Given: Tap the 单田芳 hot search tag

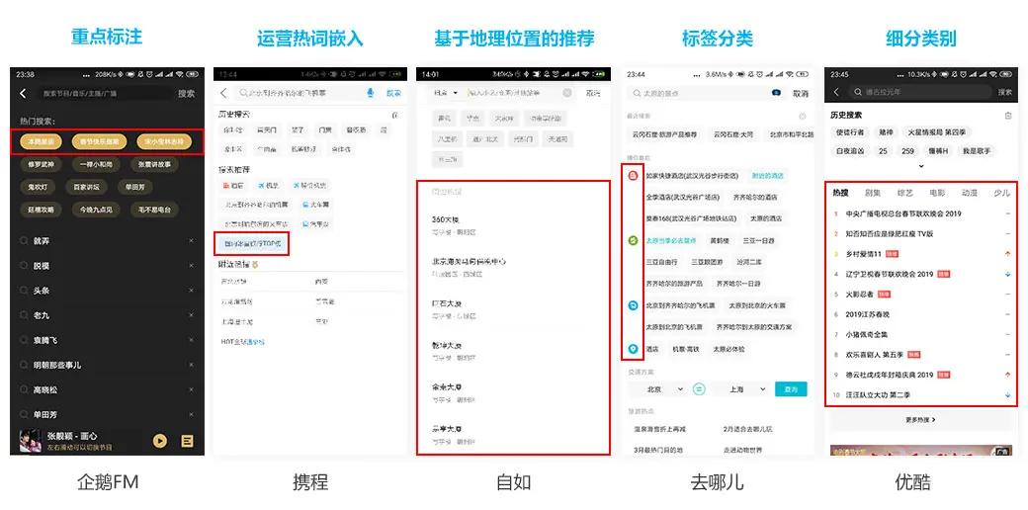Looking at the screenshot, I should pyautogui.click(x=135, y=187).
